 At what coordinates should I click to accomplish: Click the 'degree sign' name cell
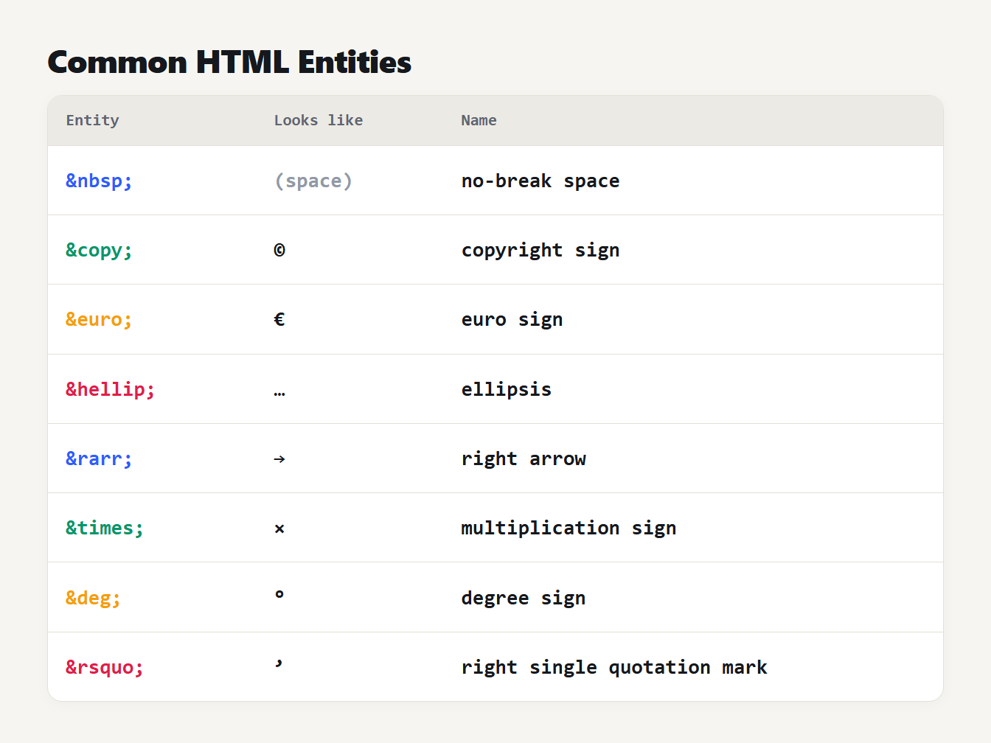click(x=524, y=598)
